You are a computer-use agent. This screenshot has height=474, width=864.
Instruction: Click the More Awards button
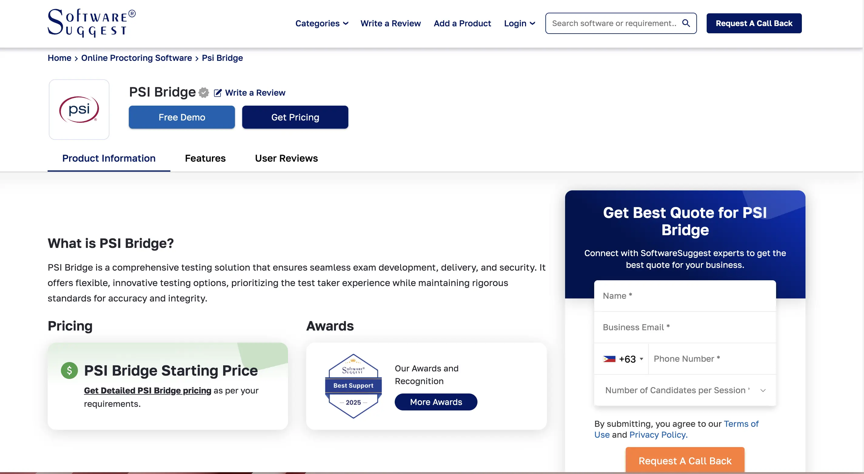point(436,402)
